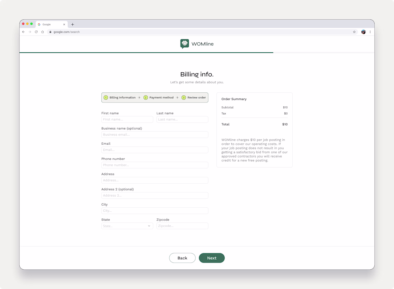This screenshot has height=289, width=394.
Task: Click the City input field
Action: (x=155, y=211)
